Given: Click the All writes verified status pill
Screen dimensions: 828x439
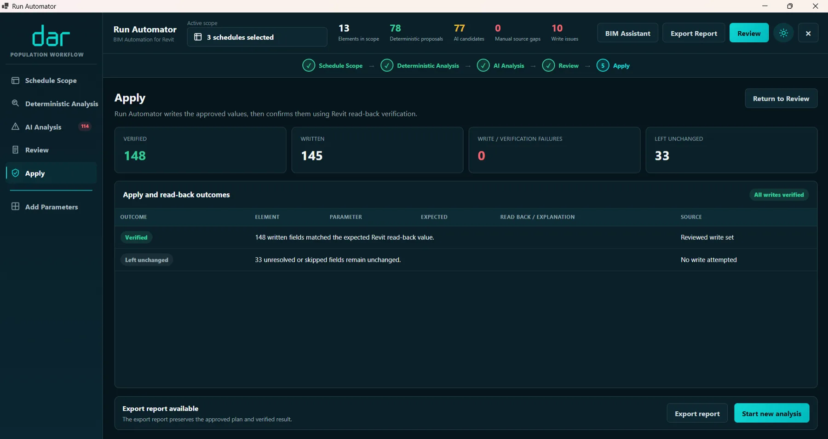Looking at the screenshot, I should (779, 195).
